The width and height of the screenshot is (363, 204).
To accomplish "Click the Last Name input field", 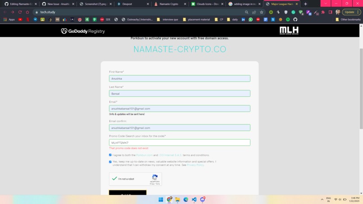I will click(x=179, y=94).
